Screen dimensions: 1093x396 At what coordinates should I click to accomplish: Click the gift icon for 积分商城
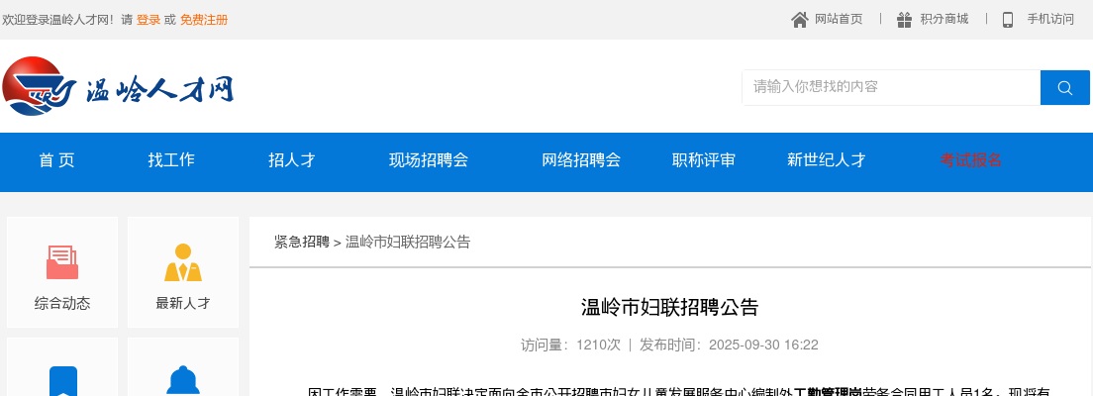904,20
